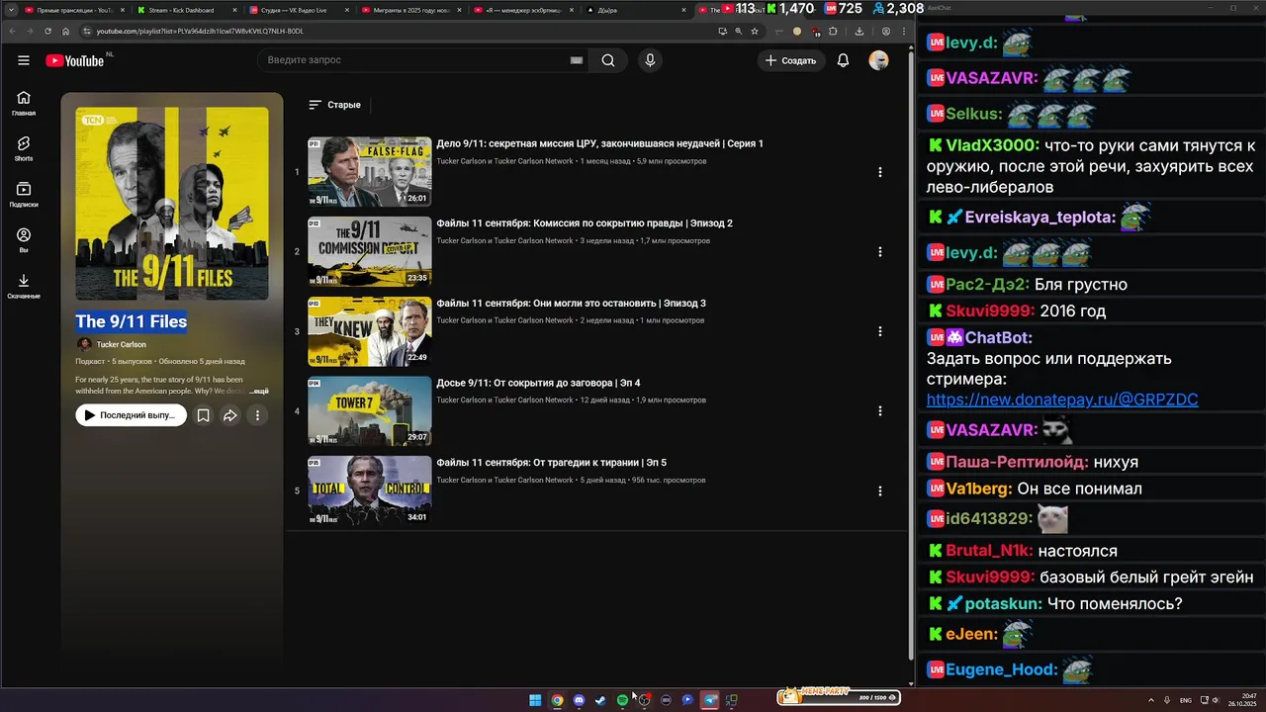The height and width of the screenshot is (712, 1266).
Task: Open the donatepay.ru link in chat
Action: pos(1062,400)
